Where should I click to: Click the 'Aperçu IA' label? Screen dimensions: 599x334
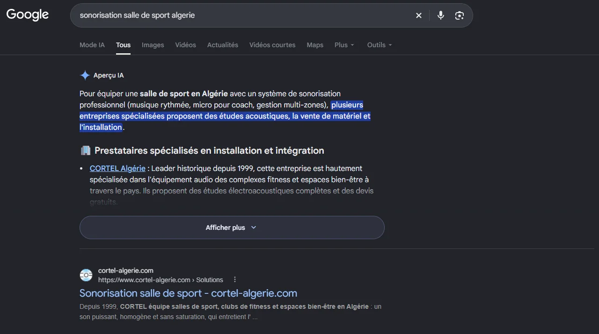pyautogui.click(x=109, y=75)
